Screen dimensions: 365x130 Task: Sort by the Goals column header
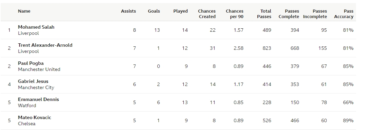tap(154, 11)
